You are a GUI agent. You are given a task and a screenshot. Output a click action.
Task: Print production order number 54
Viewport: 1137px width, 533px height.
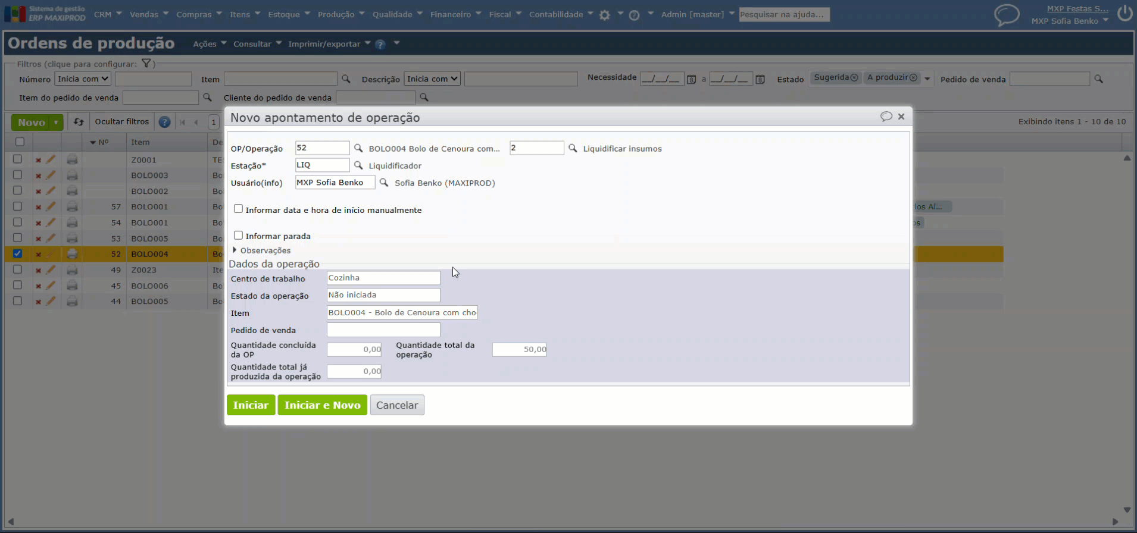(x=72, y=222)
